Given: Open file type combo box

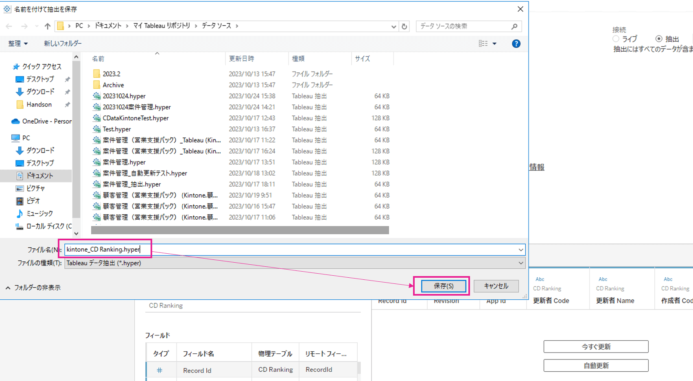Looking at the screenshot, I should click(295, 263).
